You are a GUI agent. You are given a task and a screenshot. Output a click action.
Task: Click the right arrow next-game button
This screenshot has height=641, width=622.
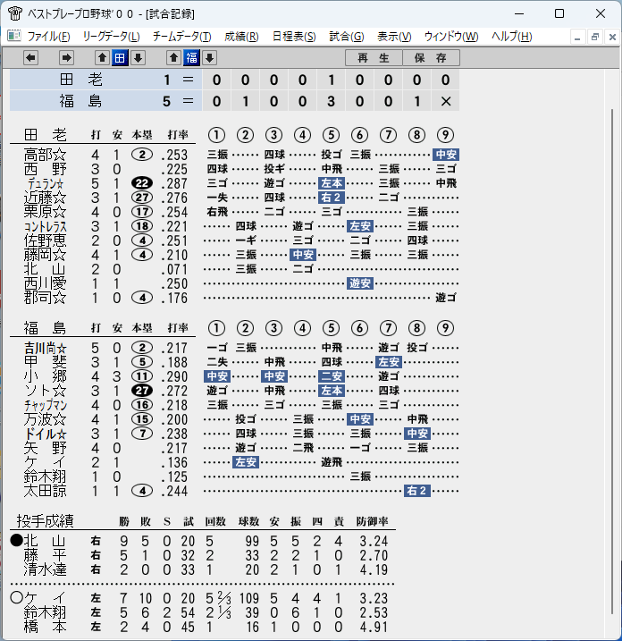[66, 57]
